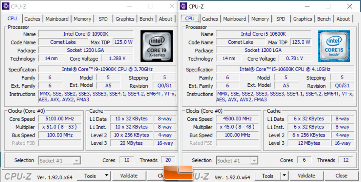Click Ver. 1.92.0.x64 text in right window
Screen dimensions: 361x182
click(x=232, y=177)
